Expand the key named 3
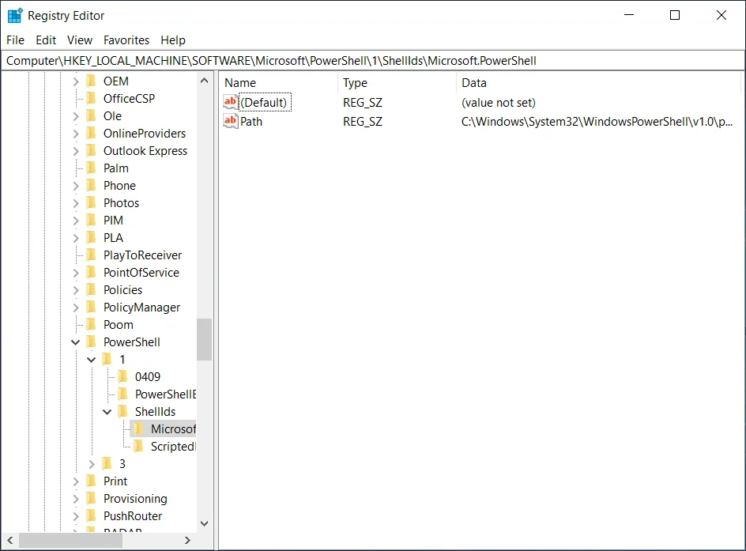746x551 pixels. (x=92, y=463)
